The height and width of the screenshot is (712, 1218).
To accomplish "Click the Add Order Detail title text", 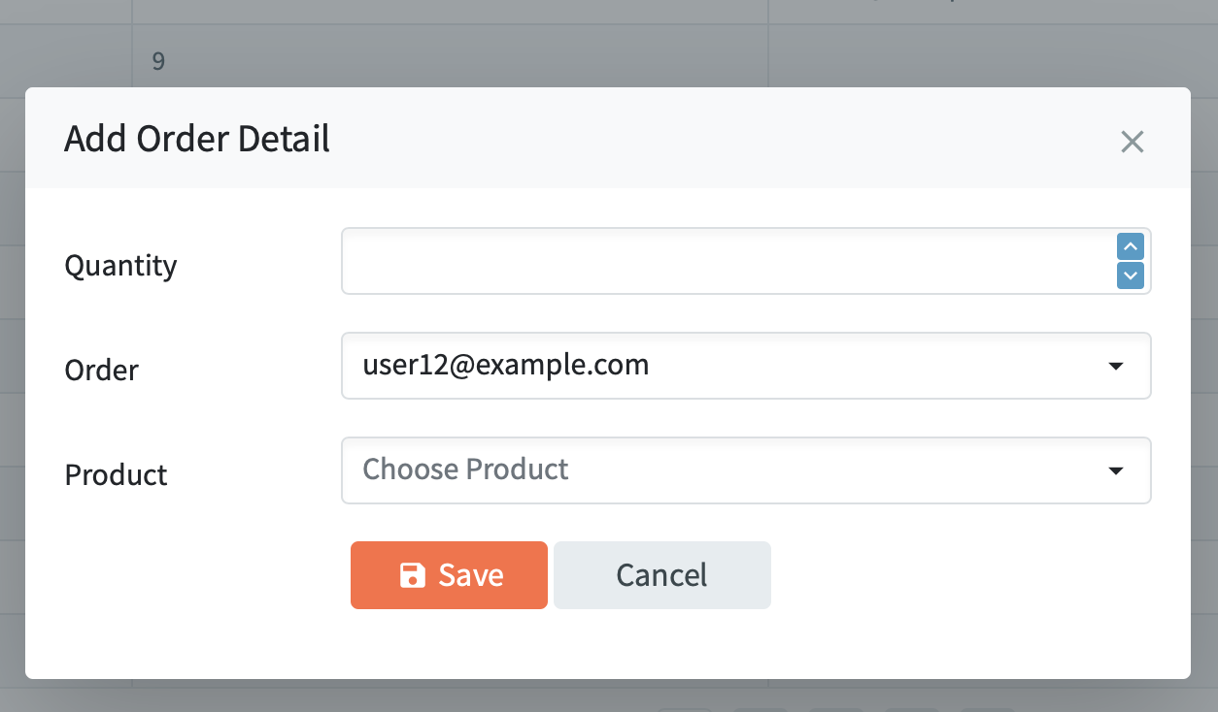I will click(x=197, y=139).
